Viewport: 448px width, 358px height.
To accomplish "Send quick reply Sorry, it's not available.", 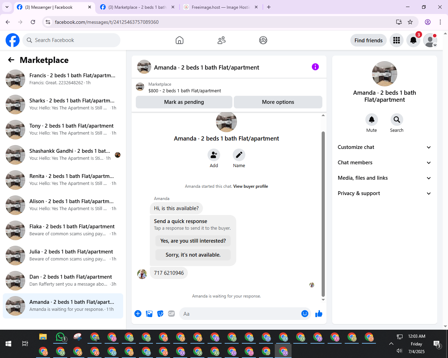I will (193, 255).
